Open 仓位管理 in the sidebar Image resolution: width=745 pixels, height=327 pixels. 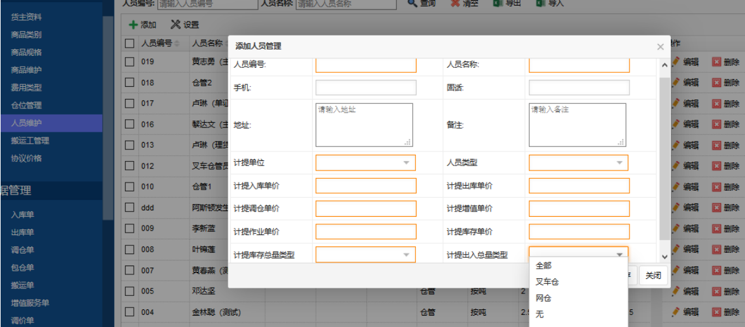click(x=26, y=105)
